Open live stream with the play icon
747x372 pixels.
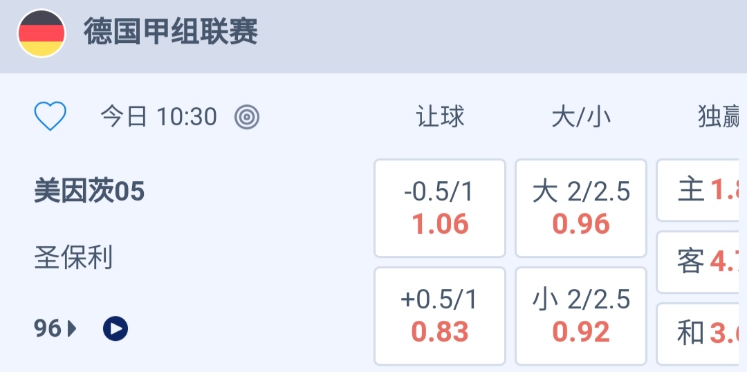pyautogui.click(x=116, y=328)
